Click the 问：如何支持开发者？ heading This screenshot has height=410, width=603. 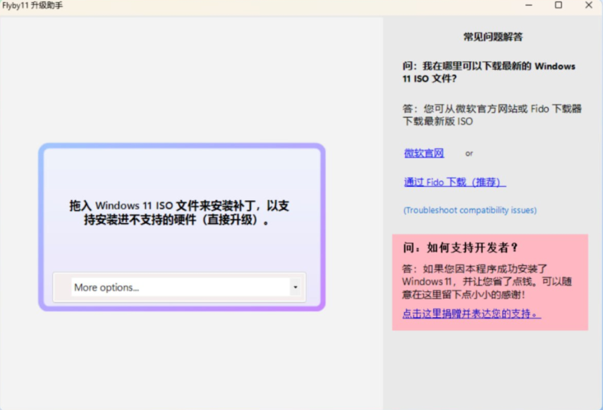[461, 247]
